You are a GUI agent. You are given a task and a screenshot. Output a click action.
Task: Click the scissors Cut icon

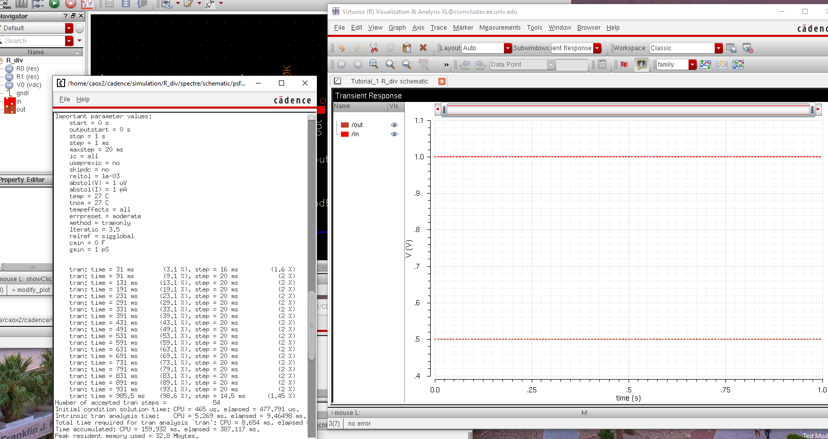(x=374, y=48)
